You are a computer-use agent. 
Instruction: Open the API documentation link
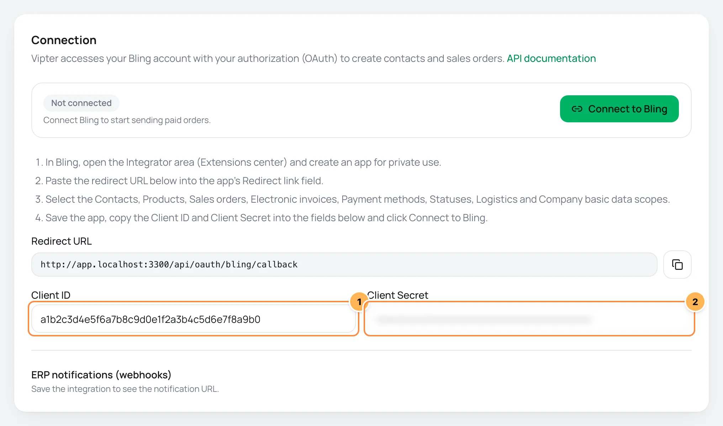(551, 58)
